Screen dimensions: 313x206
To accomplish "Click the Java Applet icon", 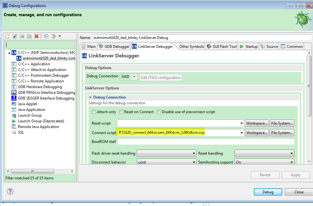I will click(14, 104).
